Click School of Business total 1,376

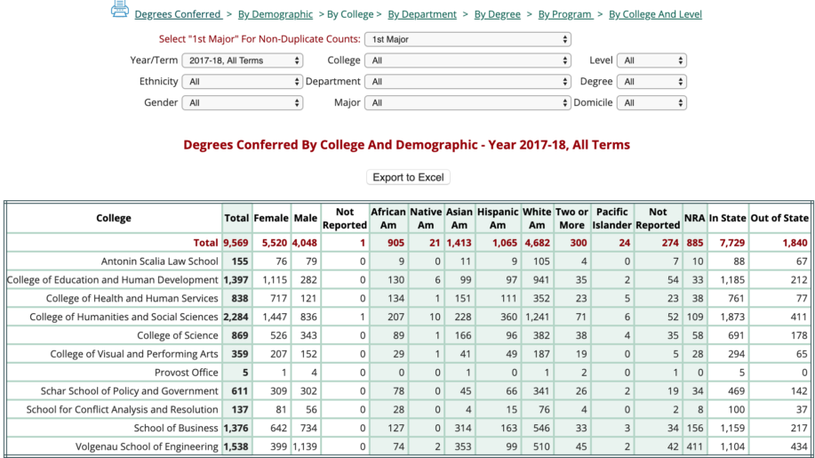click(236, 429)
